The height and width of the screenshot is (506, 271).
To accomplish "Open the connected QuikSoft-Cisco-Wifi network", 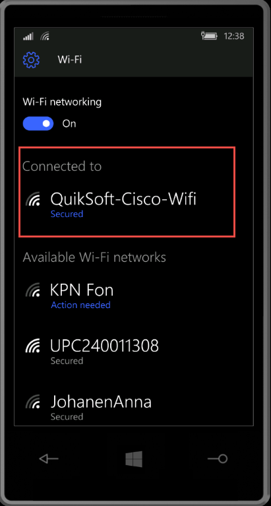I will (x=127, y=204).
